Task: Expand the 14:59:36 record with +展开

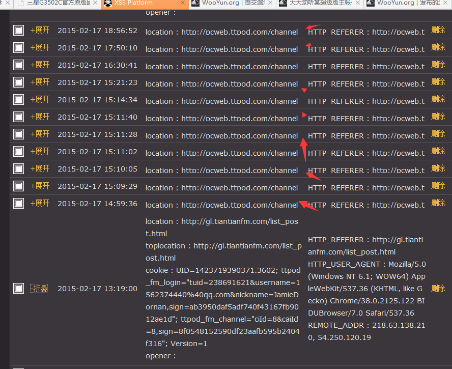Action: point(40,203)
